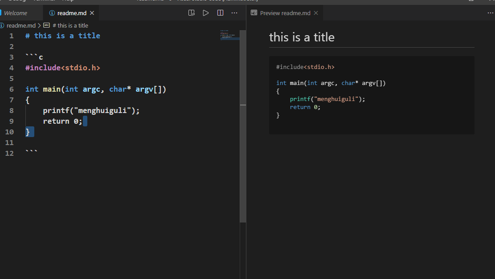Click line number 1 in the gutter
495x279 pixels.
(x=12, y=36)
